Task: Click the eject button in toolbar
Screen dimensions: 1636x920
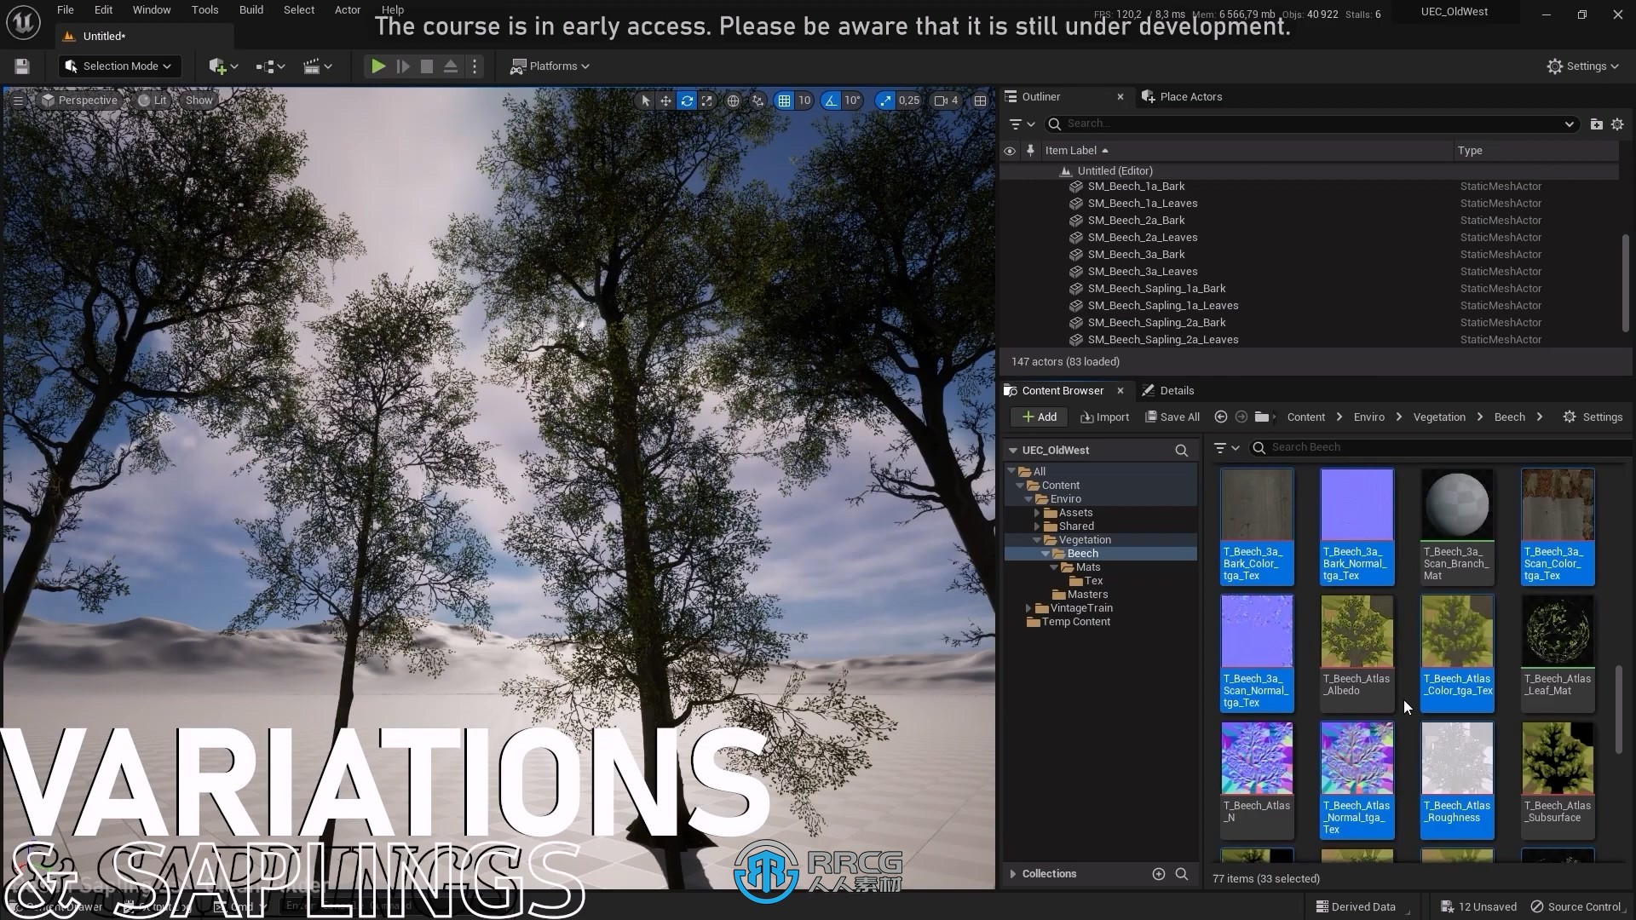Action: (451, 66)
